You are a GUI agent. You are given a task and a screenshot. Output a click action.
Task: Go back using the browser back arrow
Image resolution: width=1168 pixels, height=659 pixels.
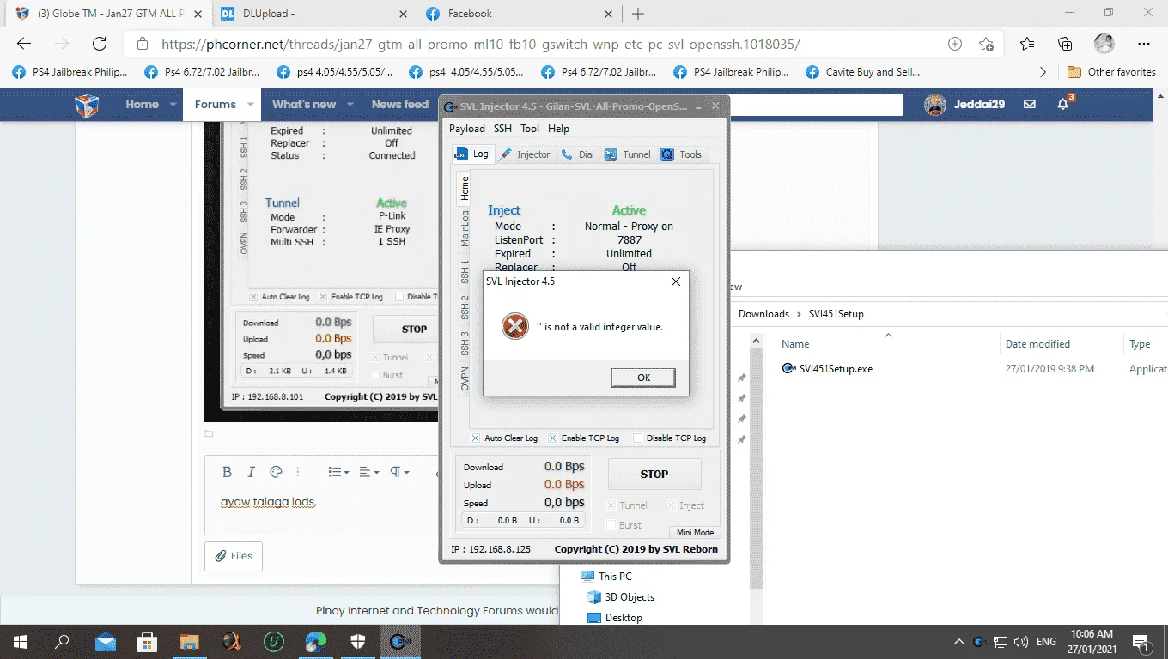[24, 44]
